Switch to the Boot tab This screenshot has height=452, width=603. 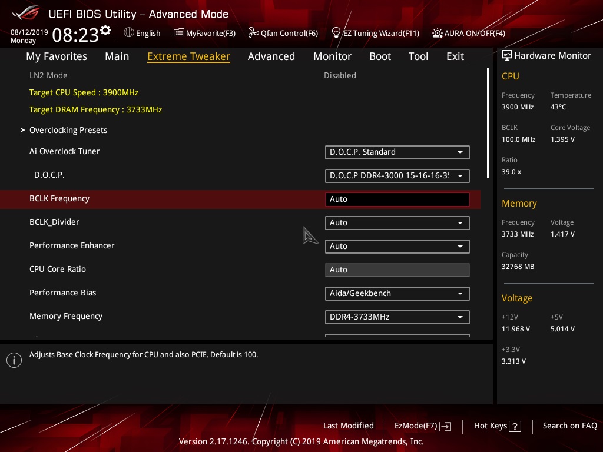tap(380, 56)
